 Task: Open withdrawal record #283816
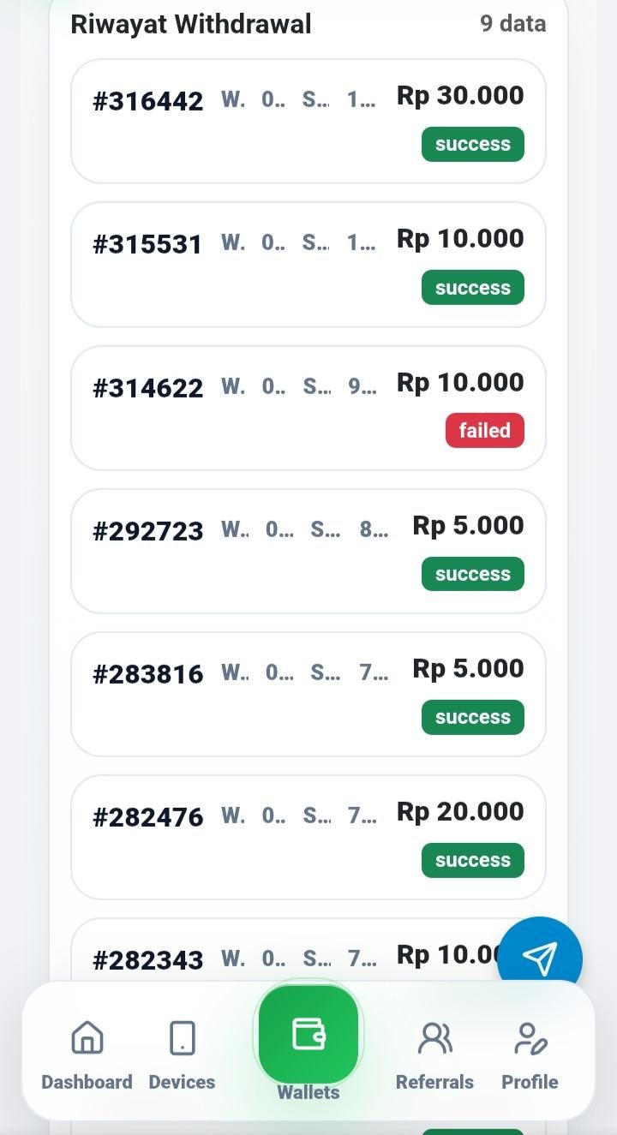(147, 674)
